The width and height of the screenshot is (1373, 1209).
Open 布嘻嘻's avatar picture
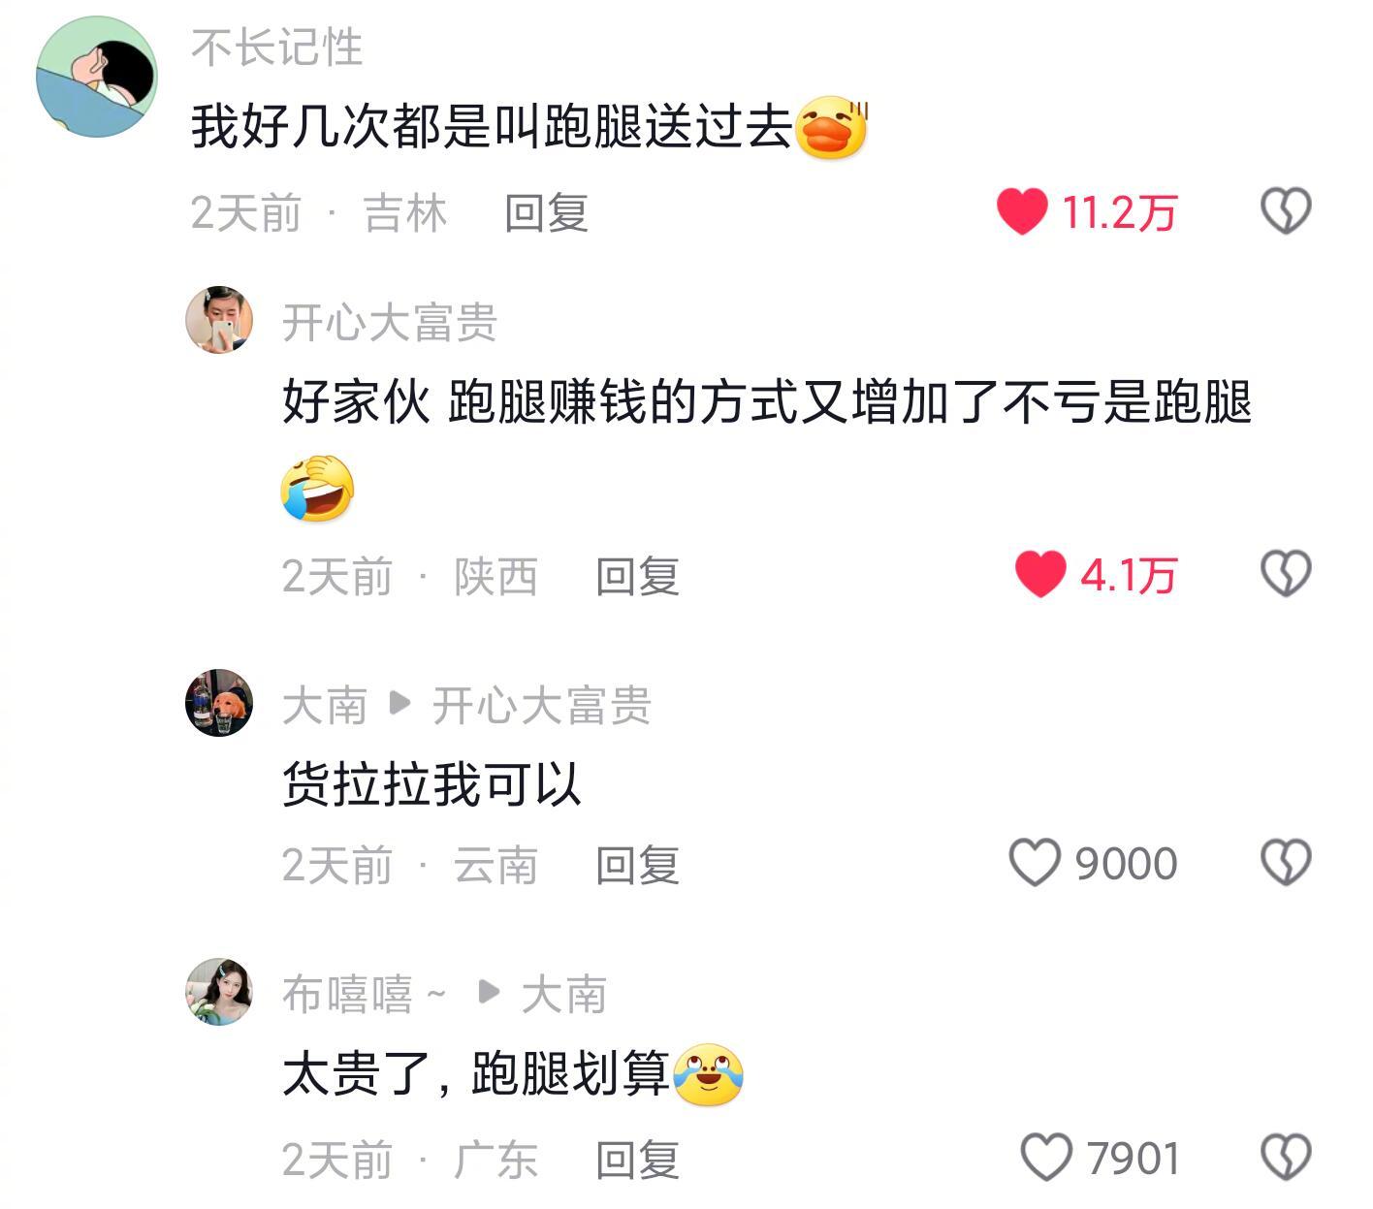(219, 992)
